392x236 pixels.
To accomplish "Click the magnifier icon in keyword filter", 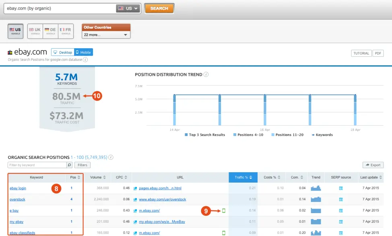I will coord(70,165).
